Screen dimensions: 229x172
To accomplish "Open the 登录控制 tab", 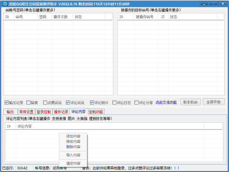I will click(x=44, y=112).
